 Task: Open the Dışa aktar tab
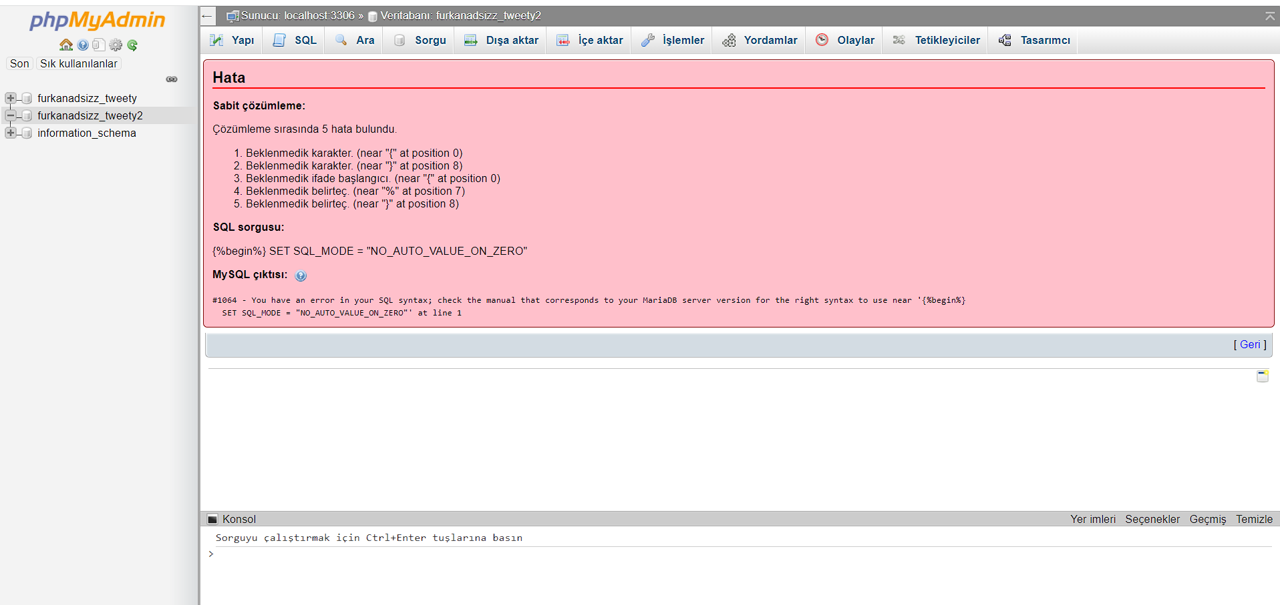point(501,40)
